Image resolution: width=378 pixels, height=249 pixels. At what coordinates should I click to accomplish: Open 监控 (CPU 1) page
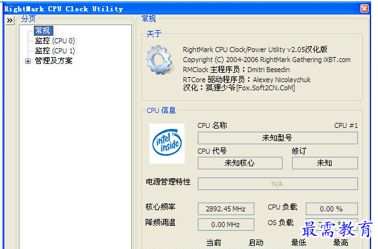(x=55, y=51)
